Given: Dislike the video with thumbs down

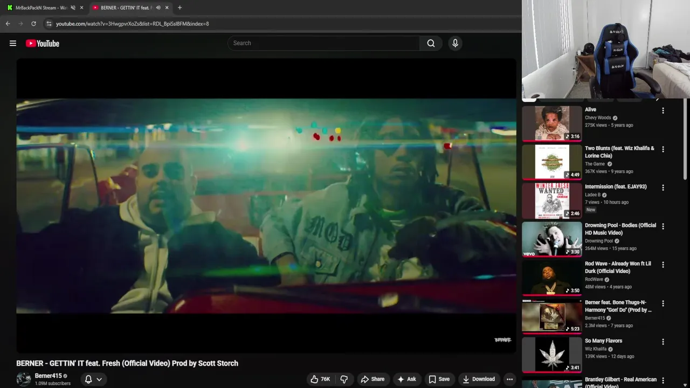Looking at the screenshot, I should point(344,379).
